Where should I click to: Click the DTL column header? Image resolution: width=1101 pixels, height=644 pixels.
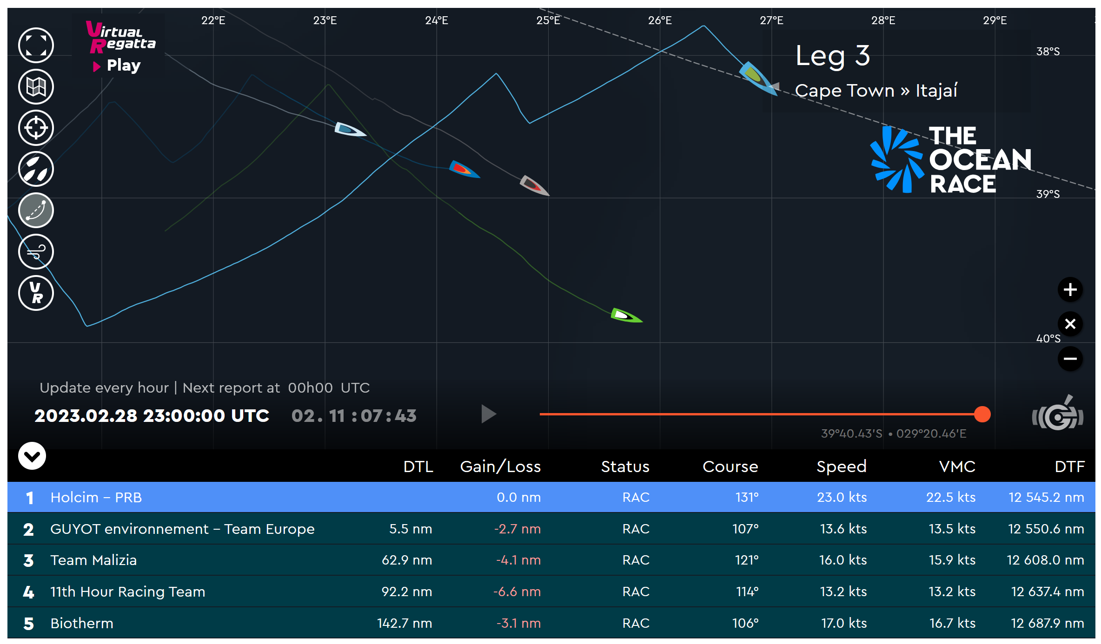point(418,467)
